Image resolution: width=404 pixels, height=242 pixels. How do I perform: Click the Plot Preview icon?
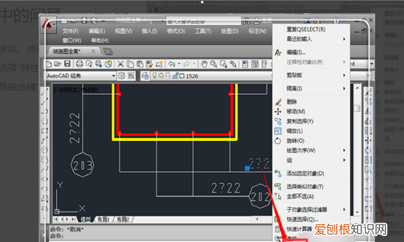point(89,64)
